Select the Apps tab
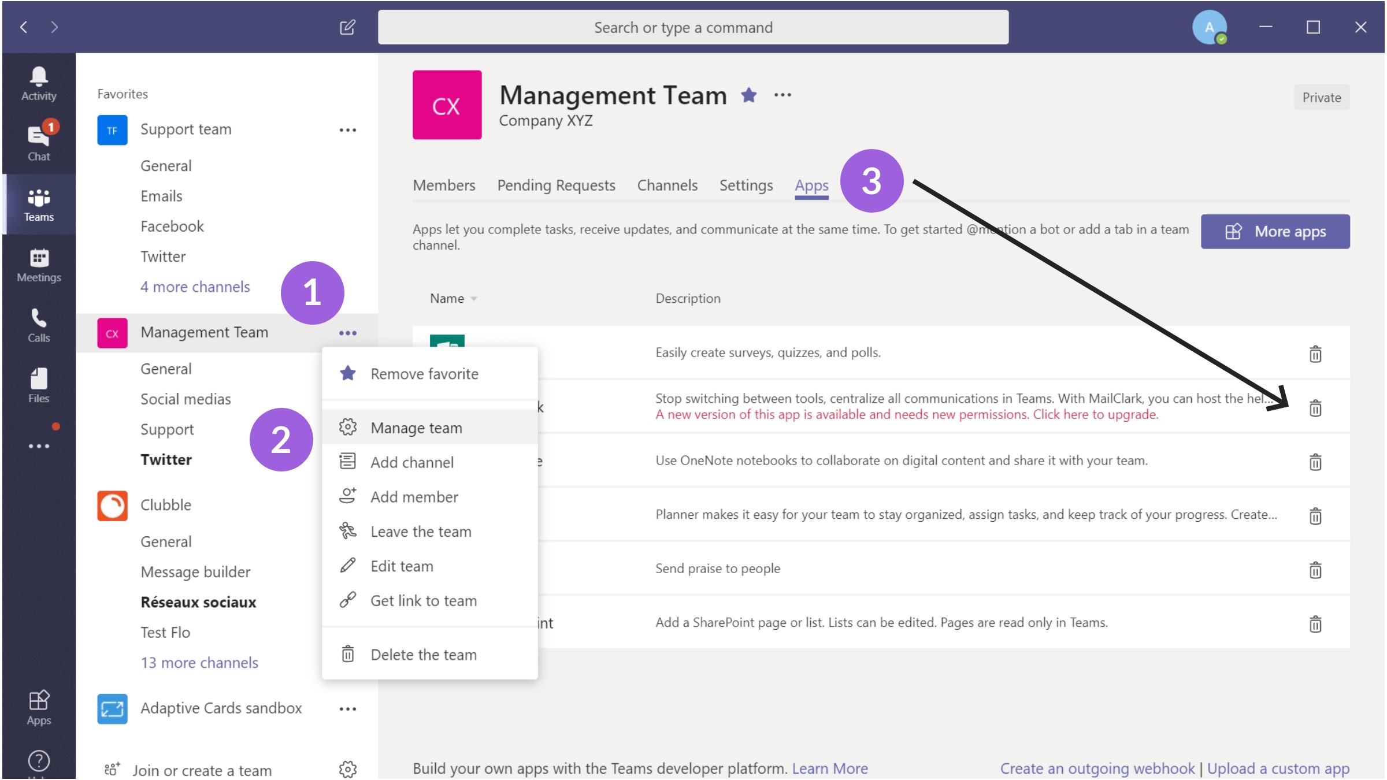Image resolution: width=1387 pixels, height=780 pixels. point(811,185)
